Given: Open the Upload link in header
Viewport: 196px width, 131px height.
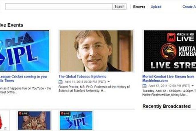Looking at the screenshot, I should 156,7.
